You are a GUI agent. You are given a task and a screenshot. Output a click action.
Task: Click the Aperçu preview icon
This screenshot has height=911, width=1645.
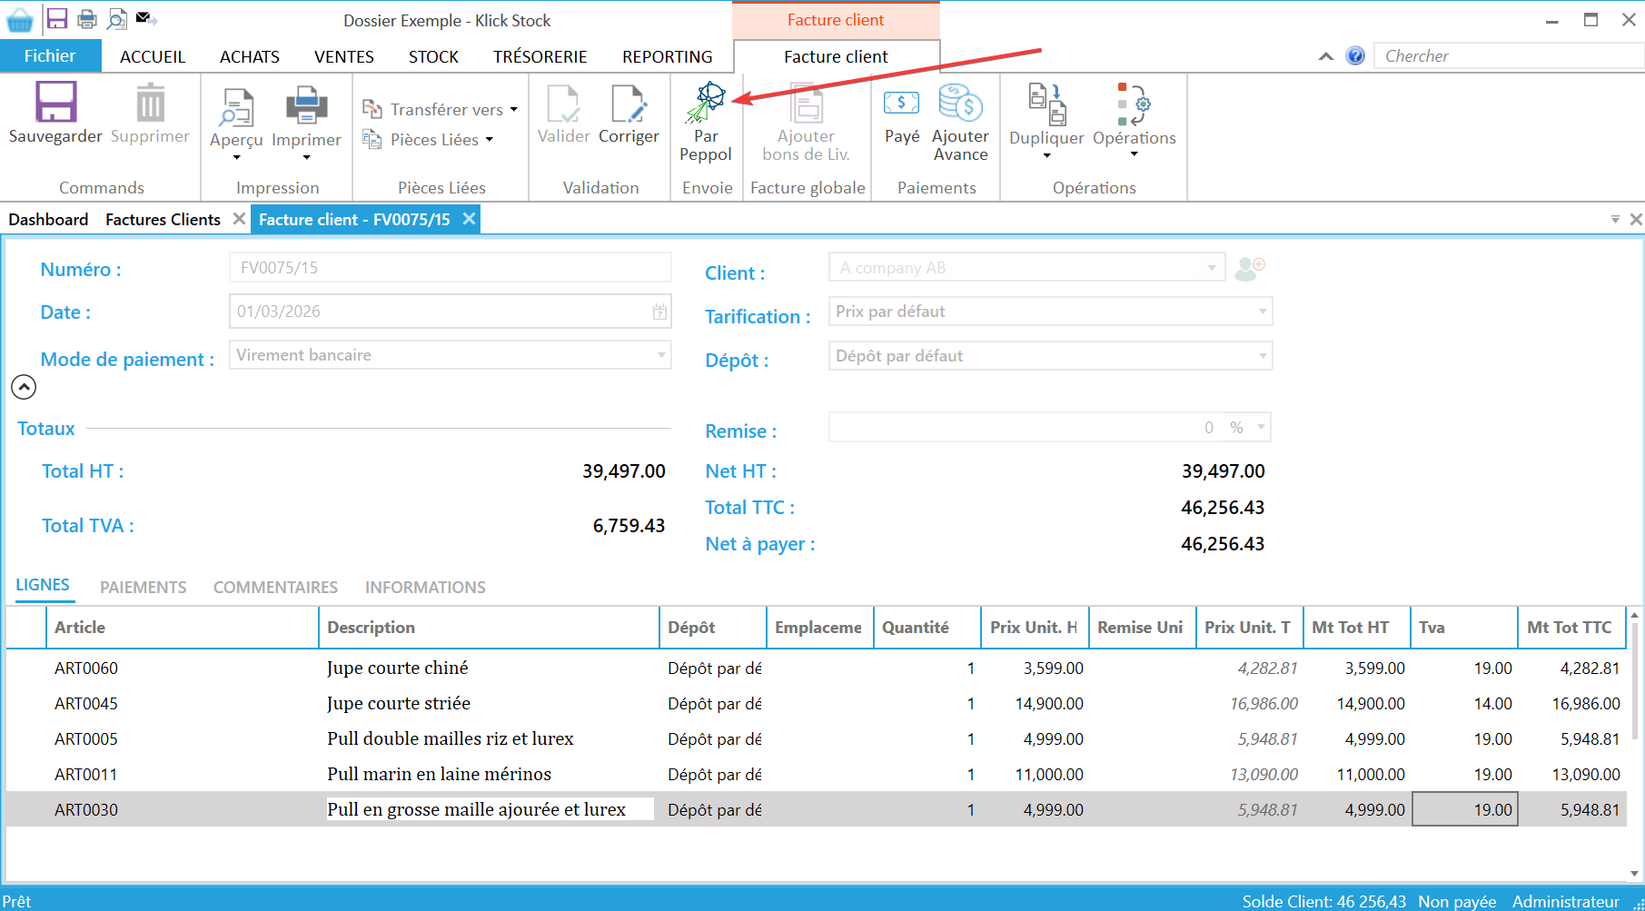click(236, 107)
